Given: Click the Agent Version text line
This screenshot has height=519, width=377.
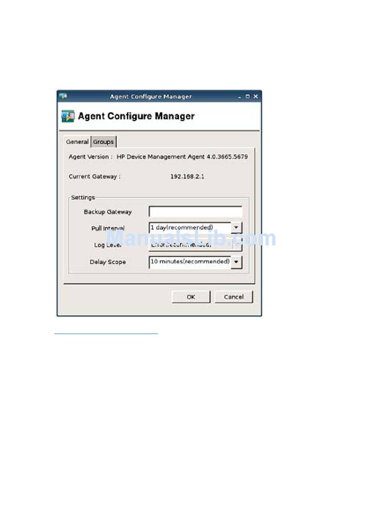Looking at the screenshot, I should 158,157.
